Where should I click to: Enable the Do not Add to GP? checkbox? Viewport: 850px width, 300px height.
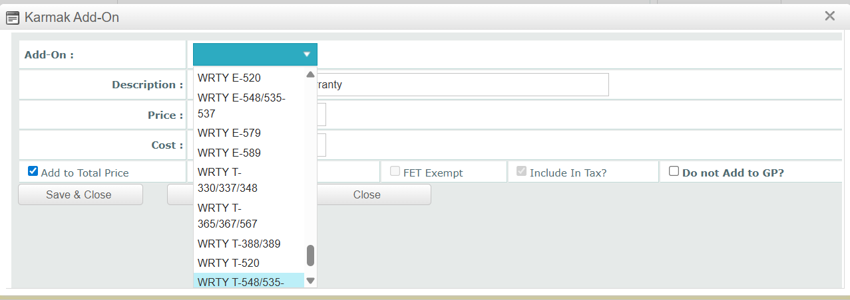click(674, 171)
